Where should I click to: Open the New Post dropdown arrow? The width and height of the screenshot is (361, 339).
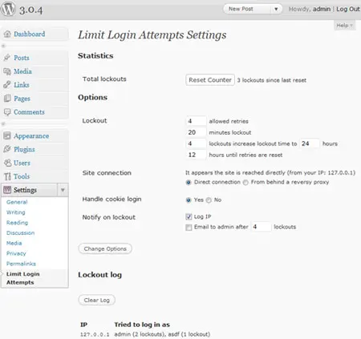click(x=276, y=9)
